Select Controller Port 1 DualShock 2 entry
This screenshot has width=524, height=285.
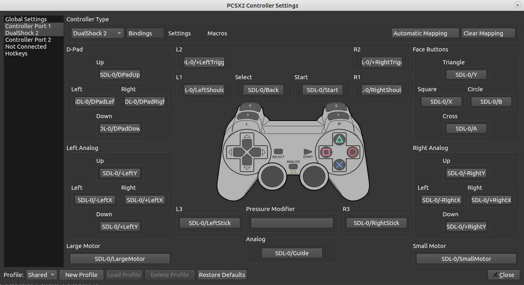coord(34,29)
